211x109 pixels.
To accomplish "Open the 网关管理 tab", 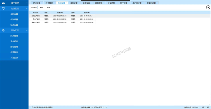I will (x=49, y=3).
